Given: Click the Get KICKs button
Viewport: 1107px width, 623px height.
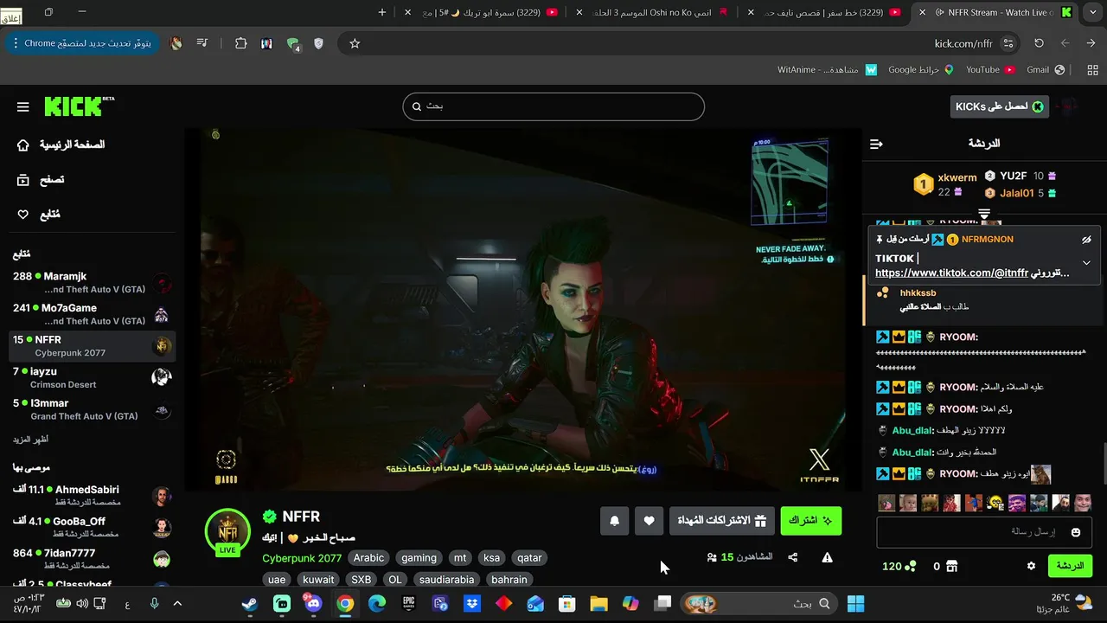Looking at the screenshot, I should 1000,106.
